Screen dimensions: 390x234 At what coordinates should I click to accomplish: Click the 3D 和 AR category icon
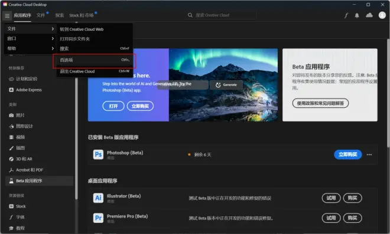(11, 159)
